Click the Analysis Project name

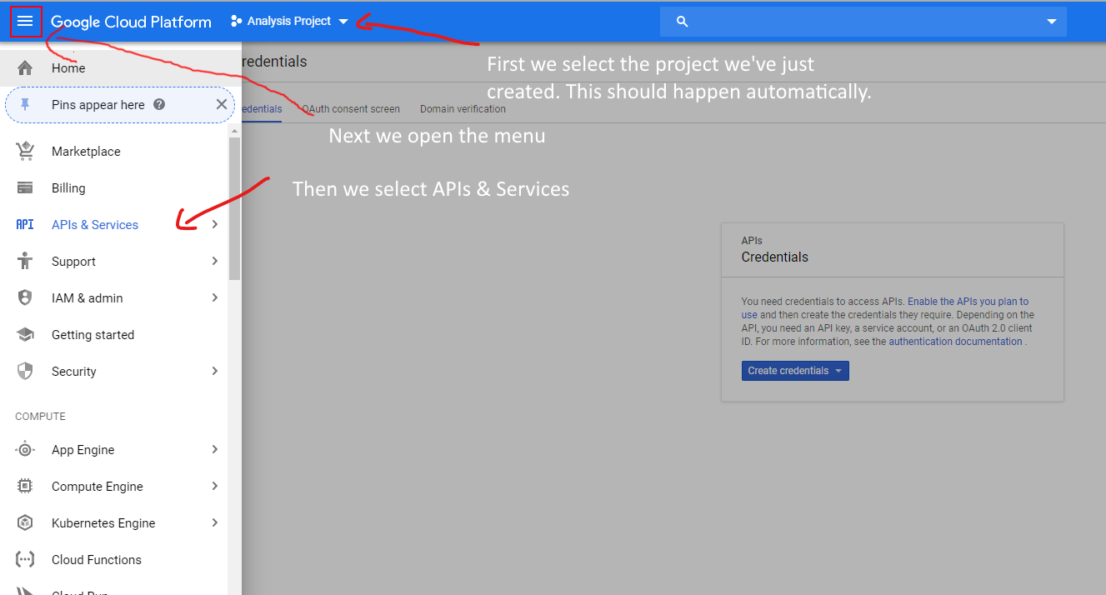click(x=289, y=22)
